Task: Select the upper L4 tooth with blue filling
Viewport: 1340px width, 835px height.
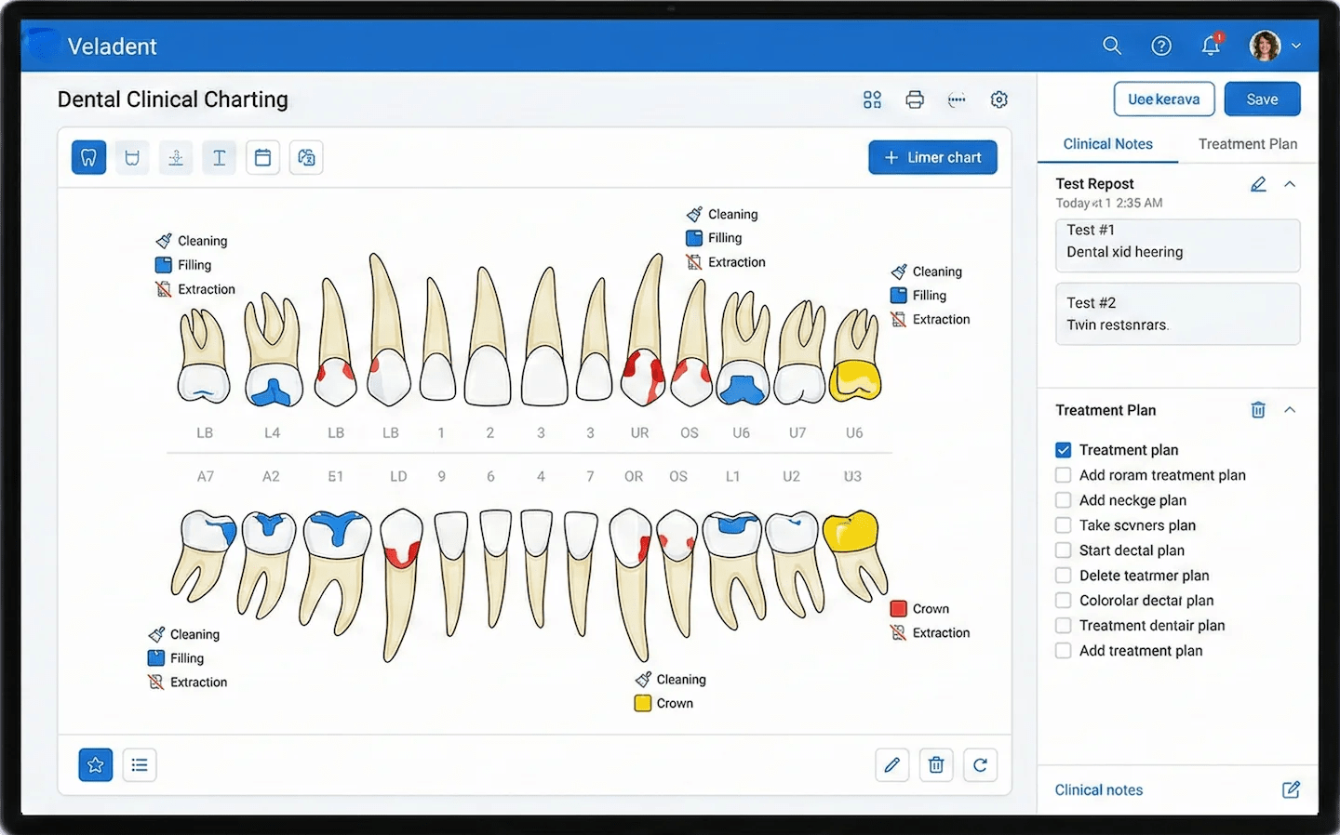Action: pyautogui.click(x=274, y=351)
